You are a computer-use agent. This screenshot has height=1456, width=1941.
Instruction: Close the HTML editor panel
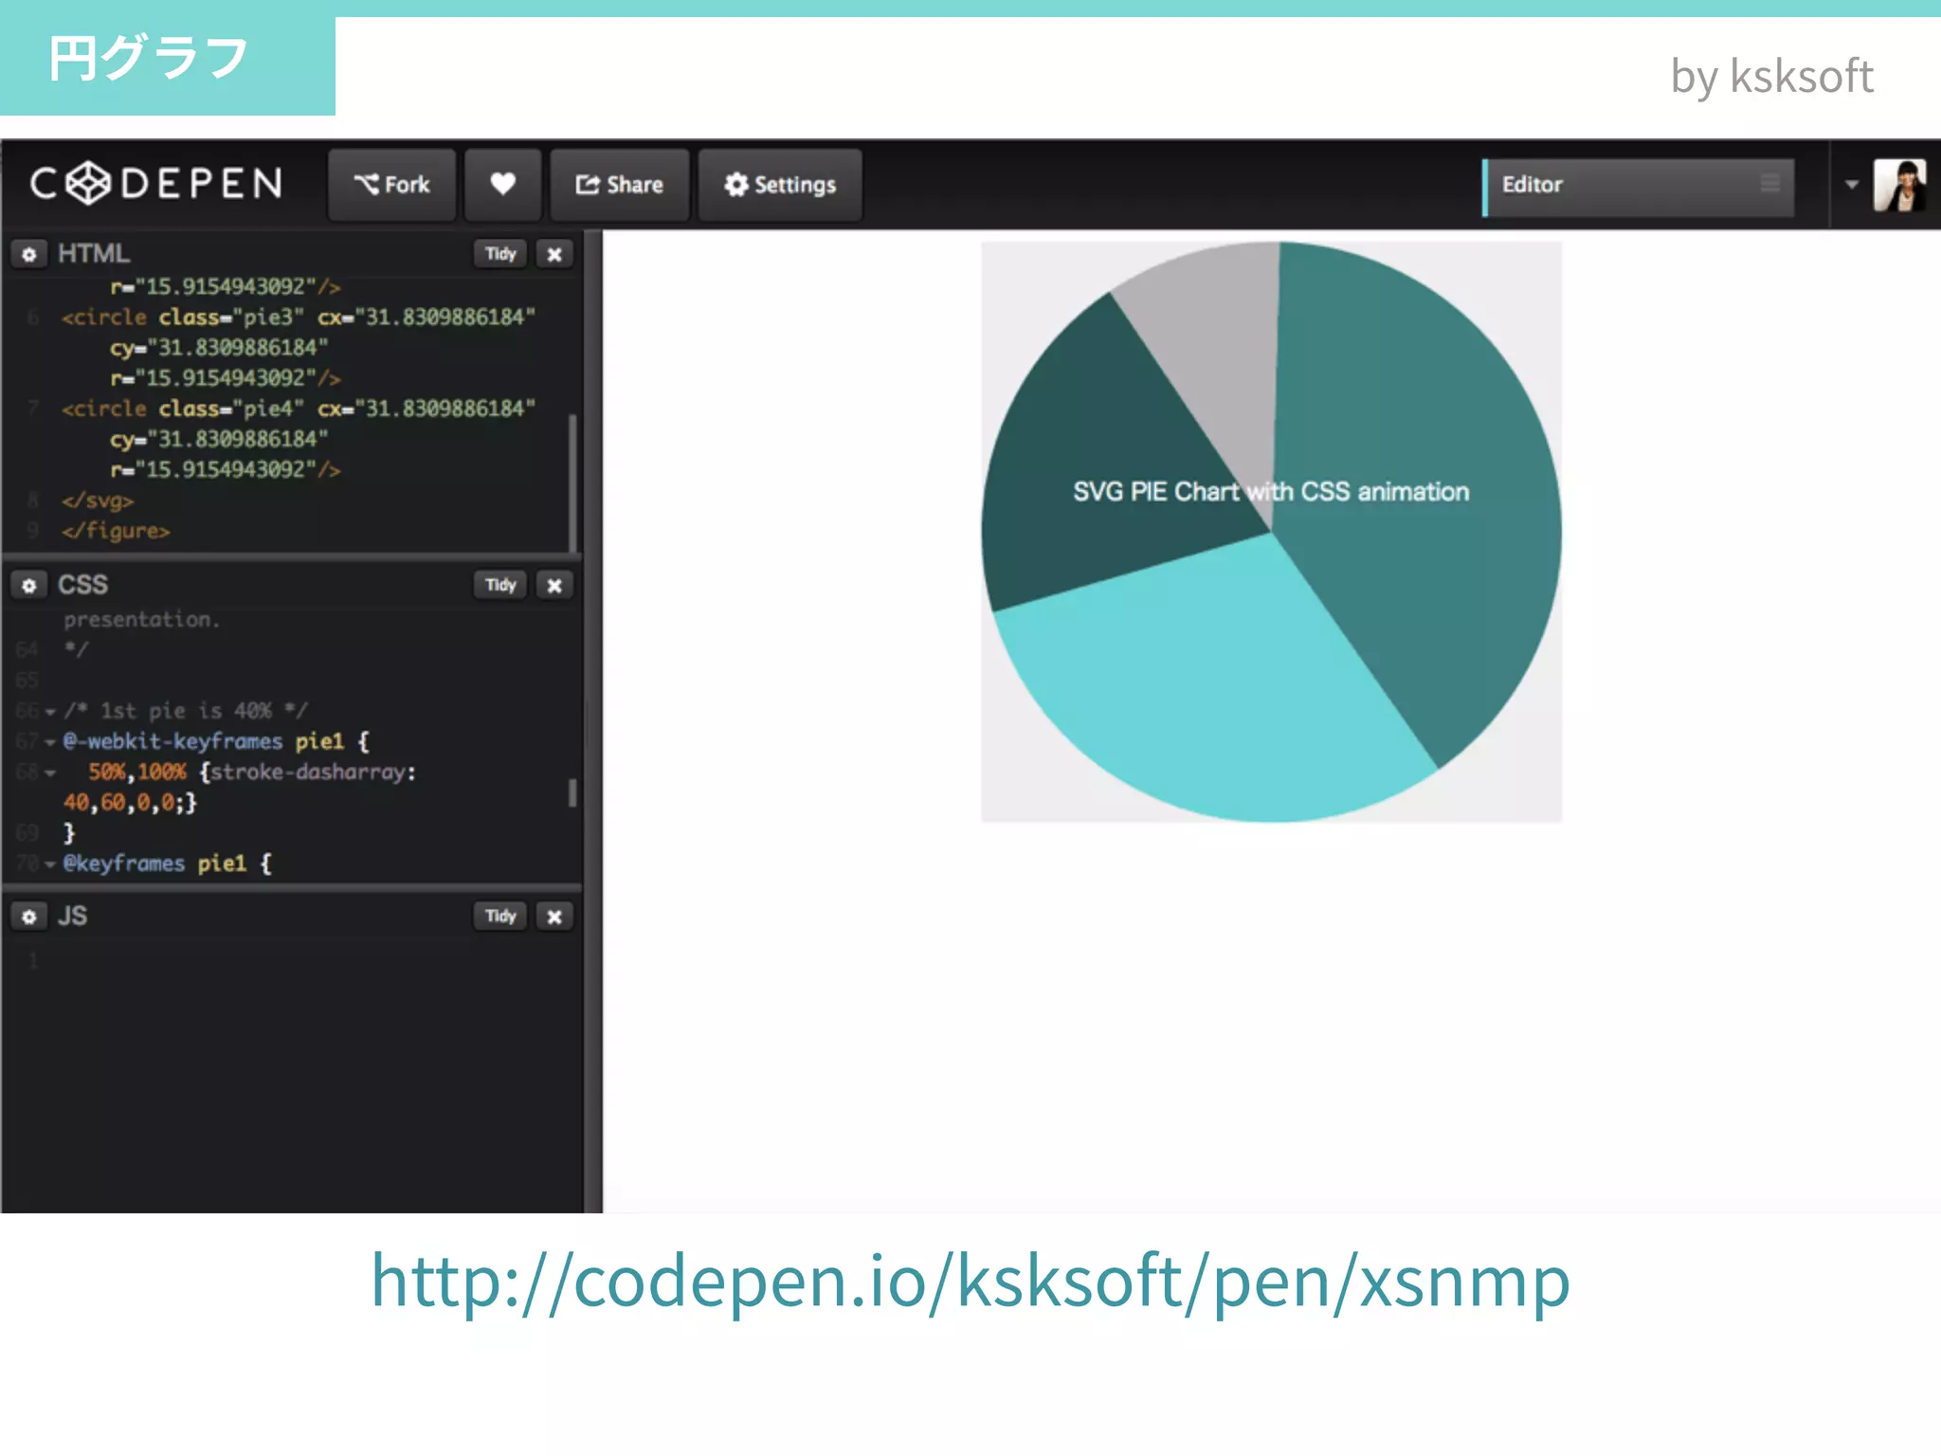pyautogui.click(x=554, y=254)
